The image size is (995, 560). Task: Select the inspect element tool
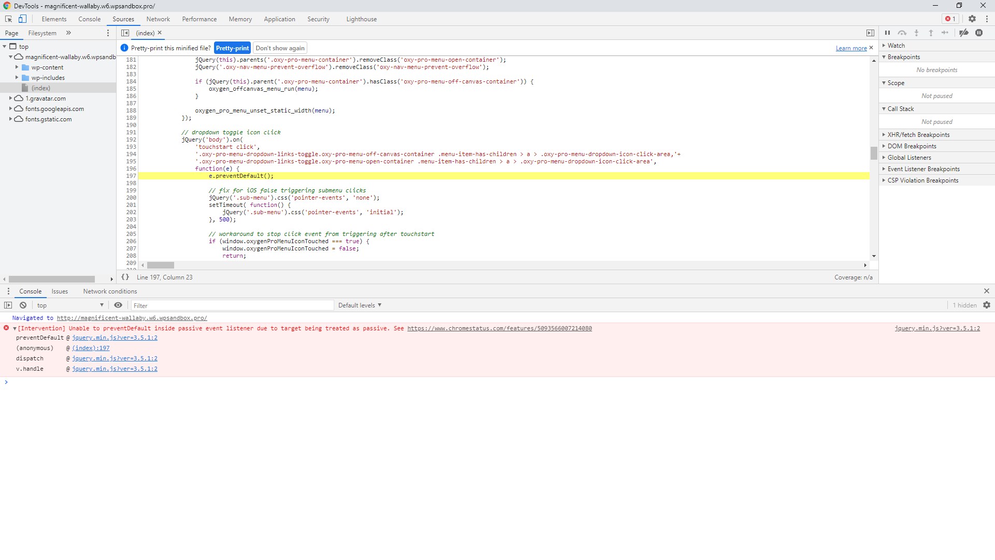[8, 19]
